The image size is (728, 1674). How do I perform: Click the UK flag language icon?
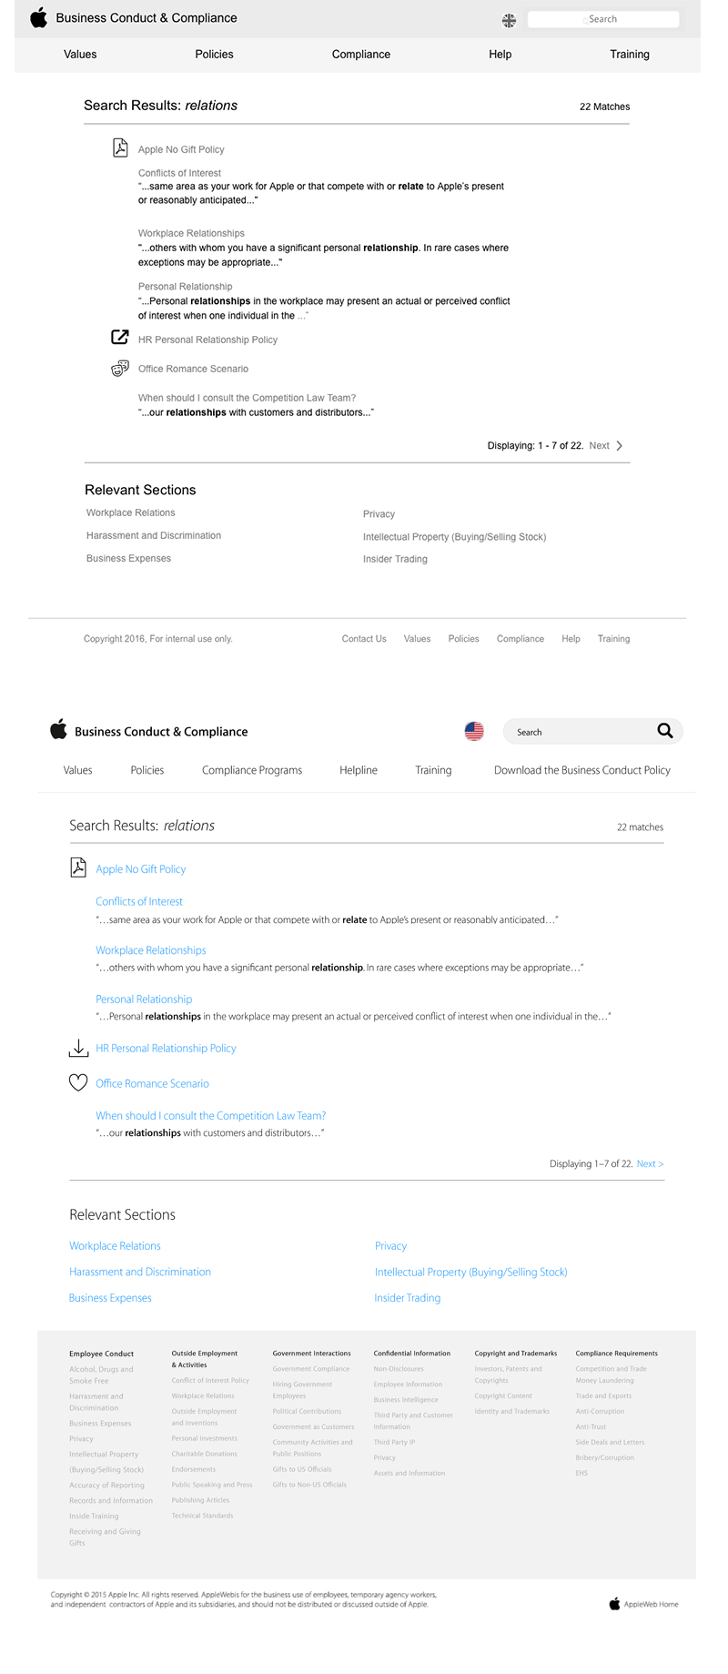point(509,20)
